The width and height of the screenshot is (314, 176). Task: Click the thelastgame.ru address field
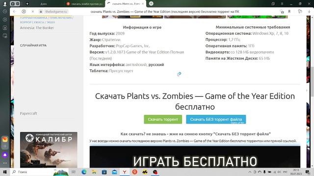56,12
